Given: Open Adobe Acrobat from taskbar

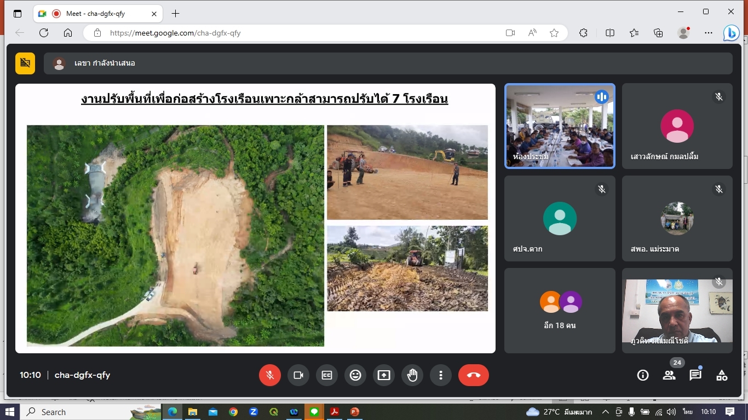Looking at the screenshot, I should tap(335, 412).
